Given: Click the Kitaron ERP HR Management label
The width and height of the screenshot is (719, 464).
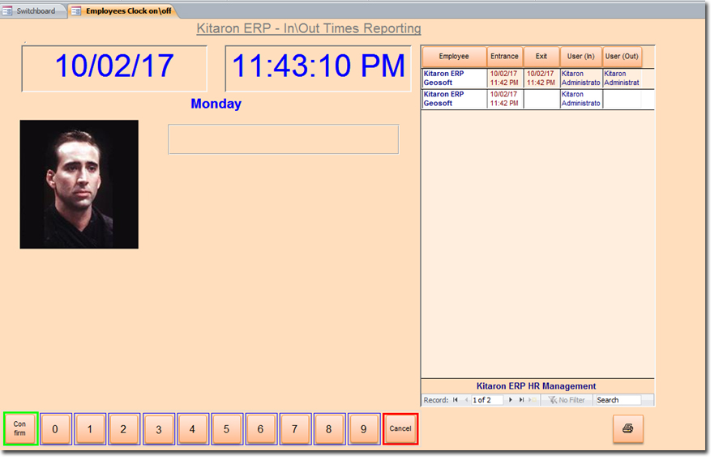Looking at the screenshot, I should pyautogui.click(x=536, y=386).
